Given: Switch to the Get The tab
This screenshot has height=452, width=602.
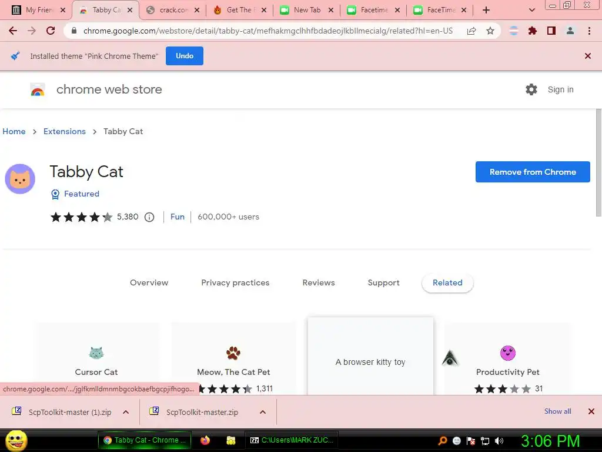Looking at the screenshot, I should pos(239,10).
